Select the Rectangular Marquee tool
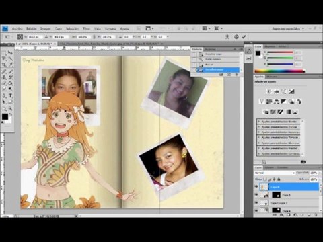 click(4, 53)
